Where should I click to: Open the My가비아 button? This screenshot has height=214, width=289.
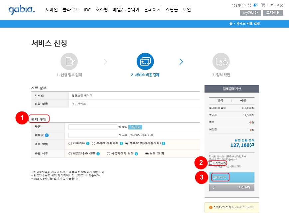(x=250, y=13)
